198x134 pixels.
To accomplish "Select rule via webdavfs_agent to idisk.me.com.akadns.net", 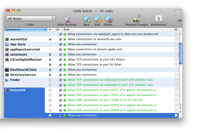I will coord(113,34).
